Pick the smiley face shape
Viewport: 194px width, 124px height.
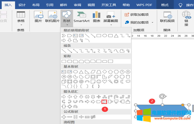tap(99, 82)
